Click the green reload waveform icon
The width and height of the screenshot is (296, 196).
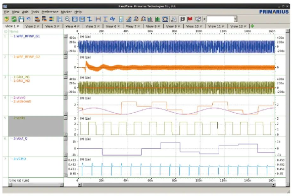click(14, 19)
